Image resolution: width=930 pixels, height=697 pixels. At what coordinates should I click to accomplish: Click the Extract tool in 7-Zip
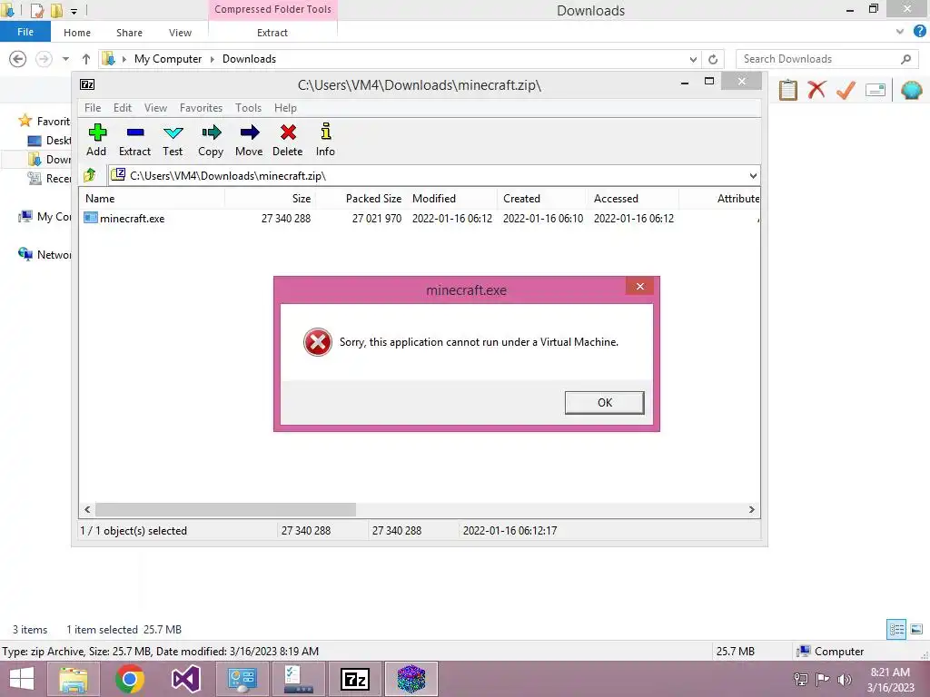[134, 140]
